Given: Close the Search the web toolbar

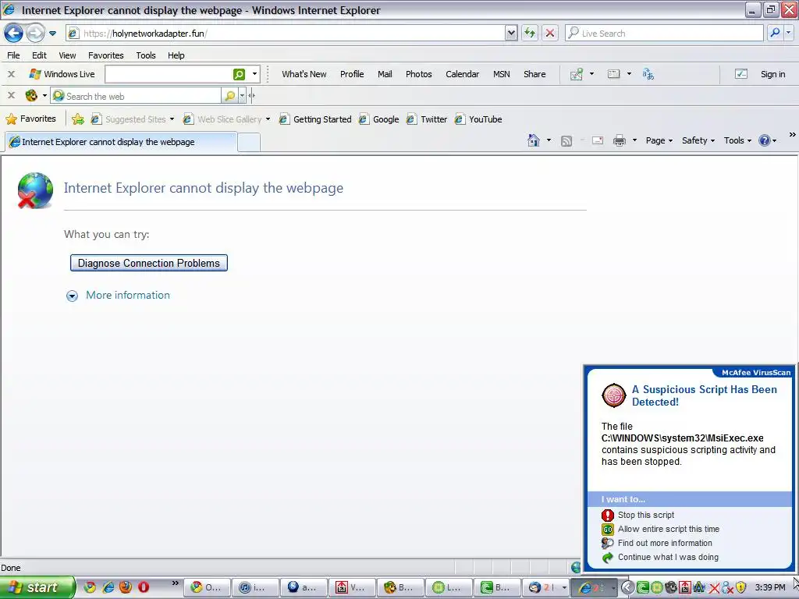Looking at the screenshot, I should point(11,95).
